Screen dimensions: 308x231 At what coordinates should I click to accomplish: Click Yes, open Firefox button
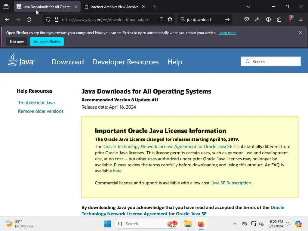[47, 42]
